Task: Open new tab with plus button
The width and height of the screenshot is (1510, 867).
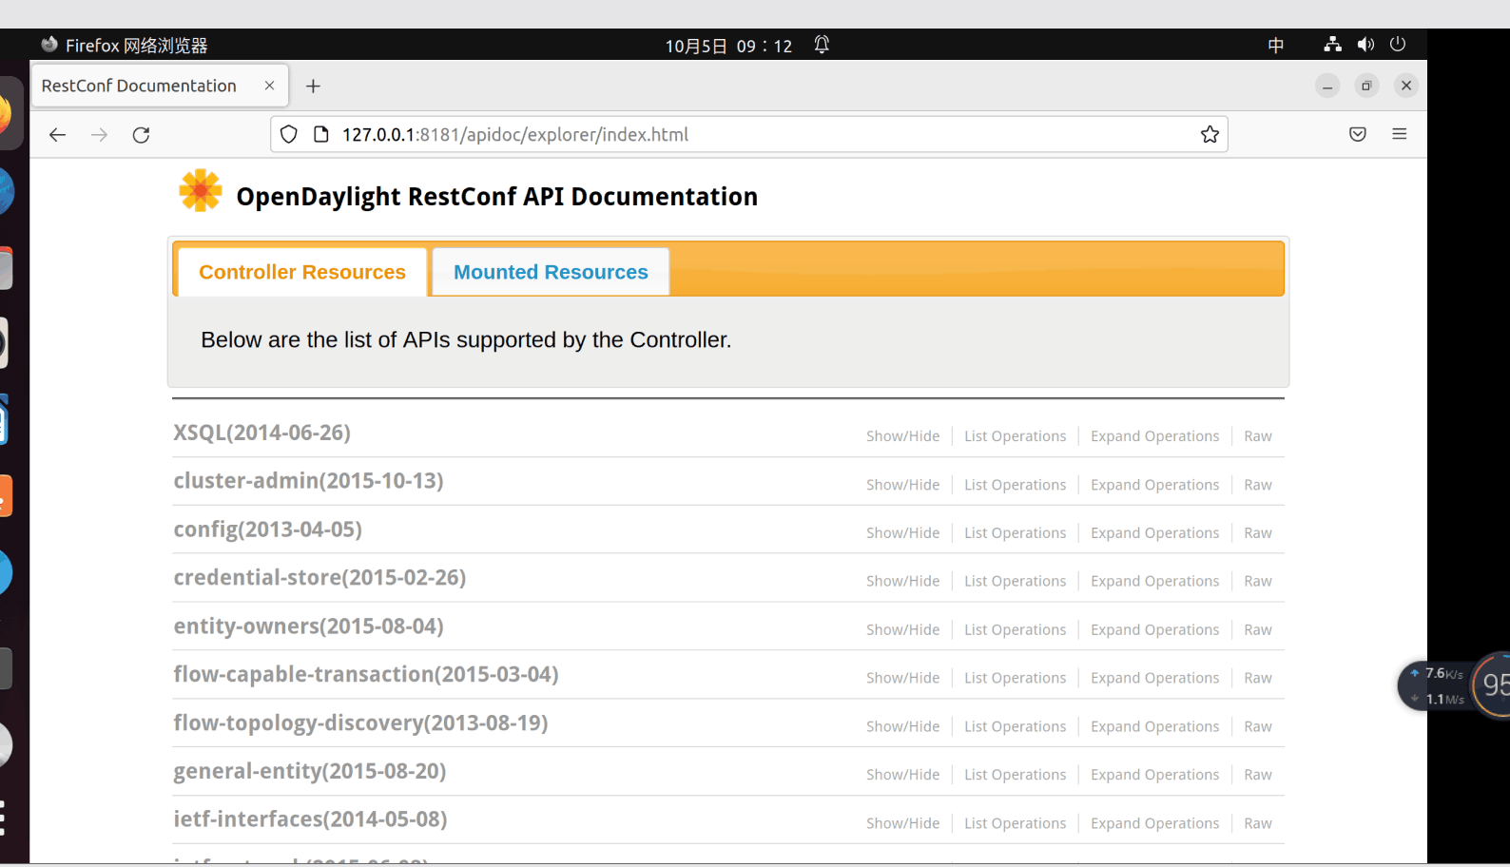Action: [x=313, y=86]
